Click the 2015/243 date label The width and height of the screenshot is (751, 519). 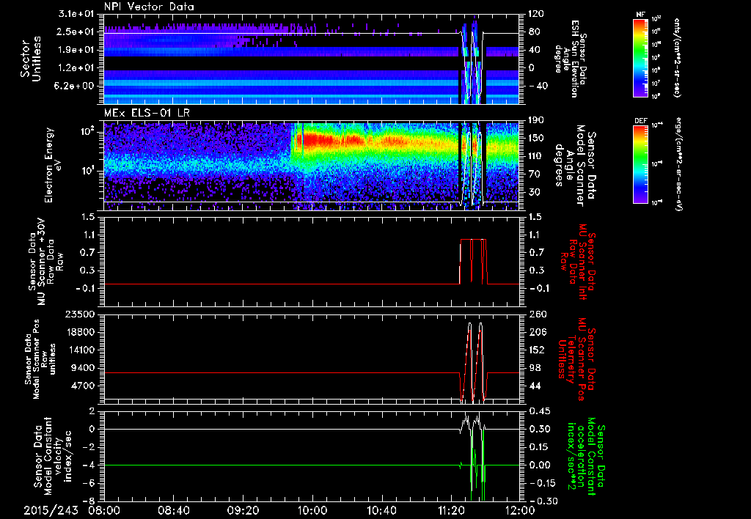point(51,510)
